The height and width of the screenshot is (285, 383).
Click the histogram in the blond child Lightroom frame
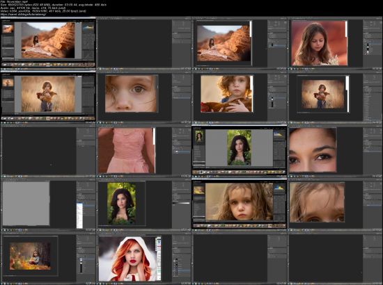tap(279, 188)
